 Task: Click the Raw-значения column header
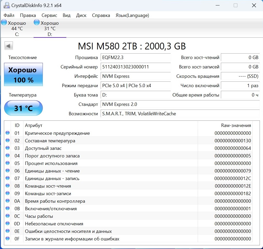point(236,125)
